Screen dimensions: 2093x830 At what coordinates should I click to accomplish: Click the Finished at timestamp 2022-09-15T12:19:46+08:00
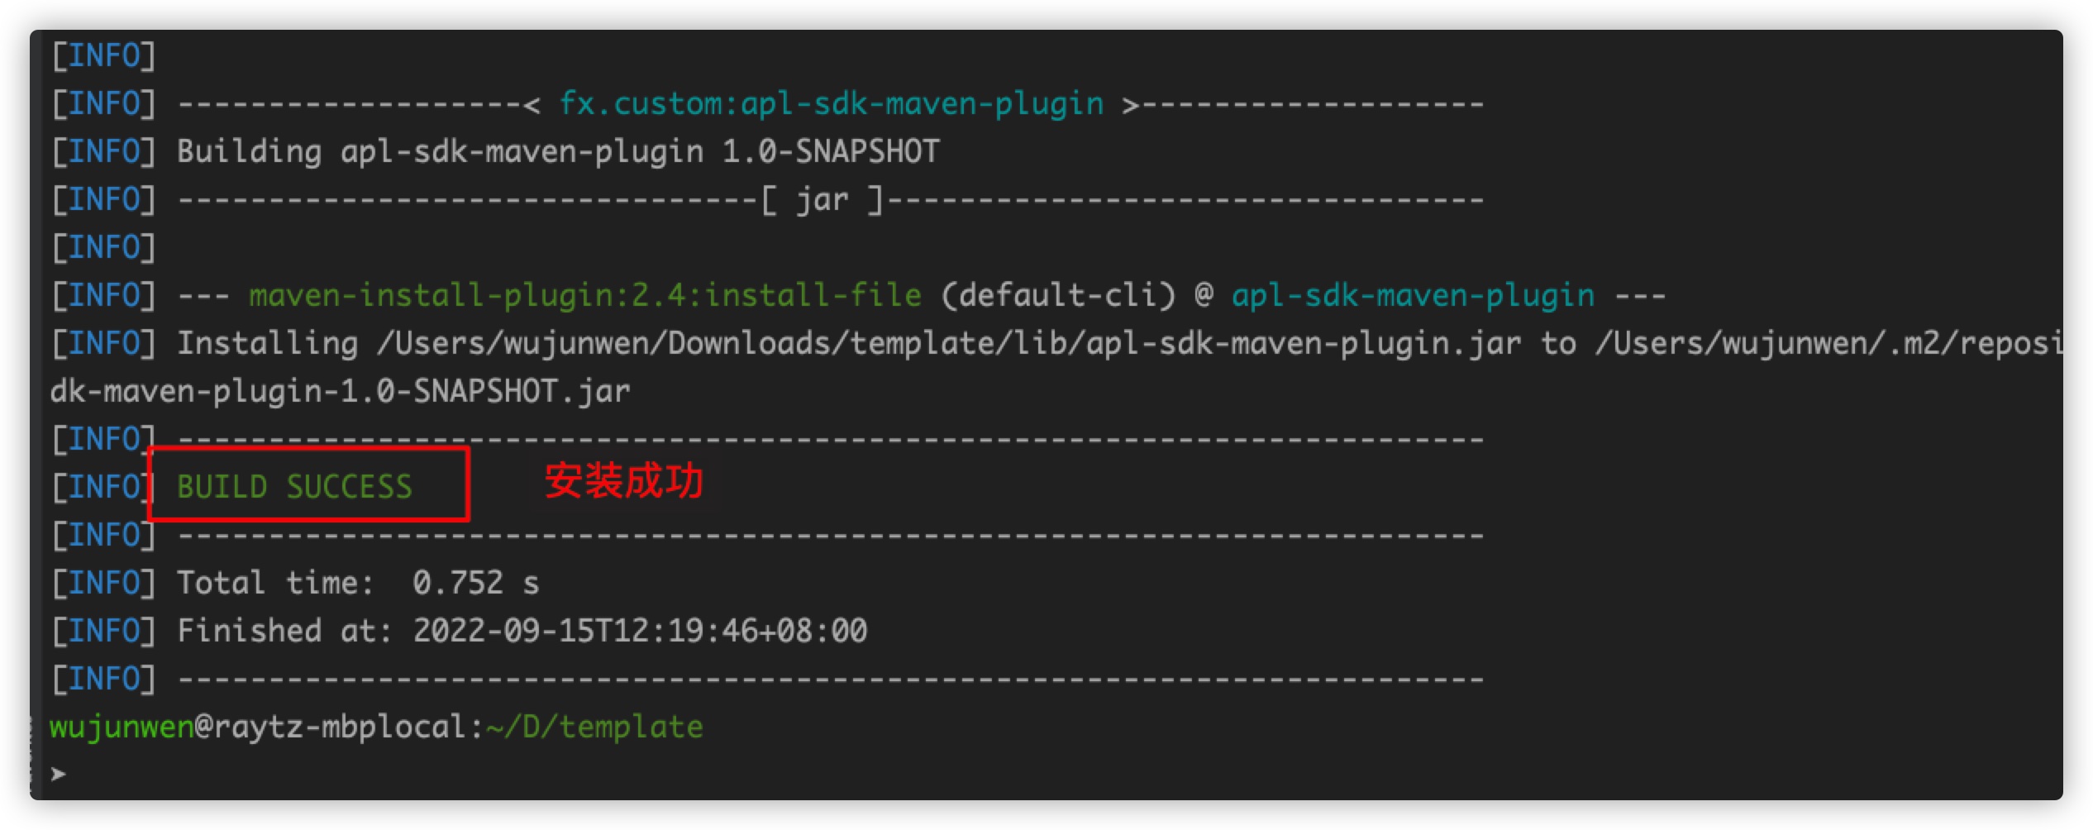640,632
